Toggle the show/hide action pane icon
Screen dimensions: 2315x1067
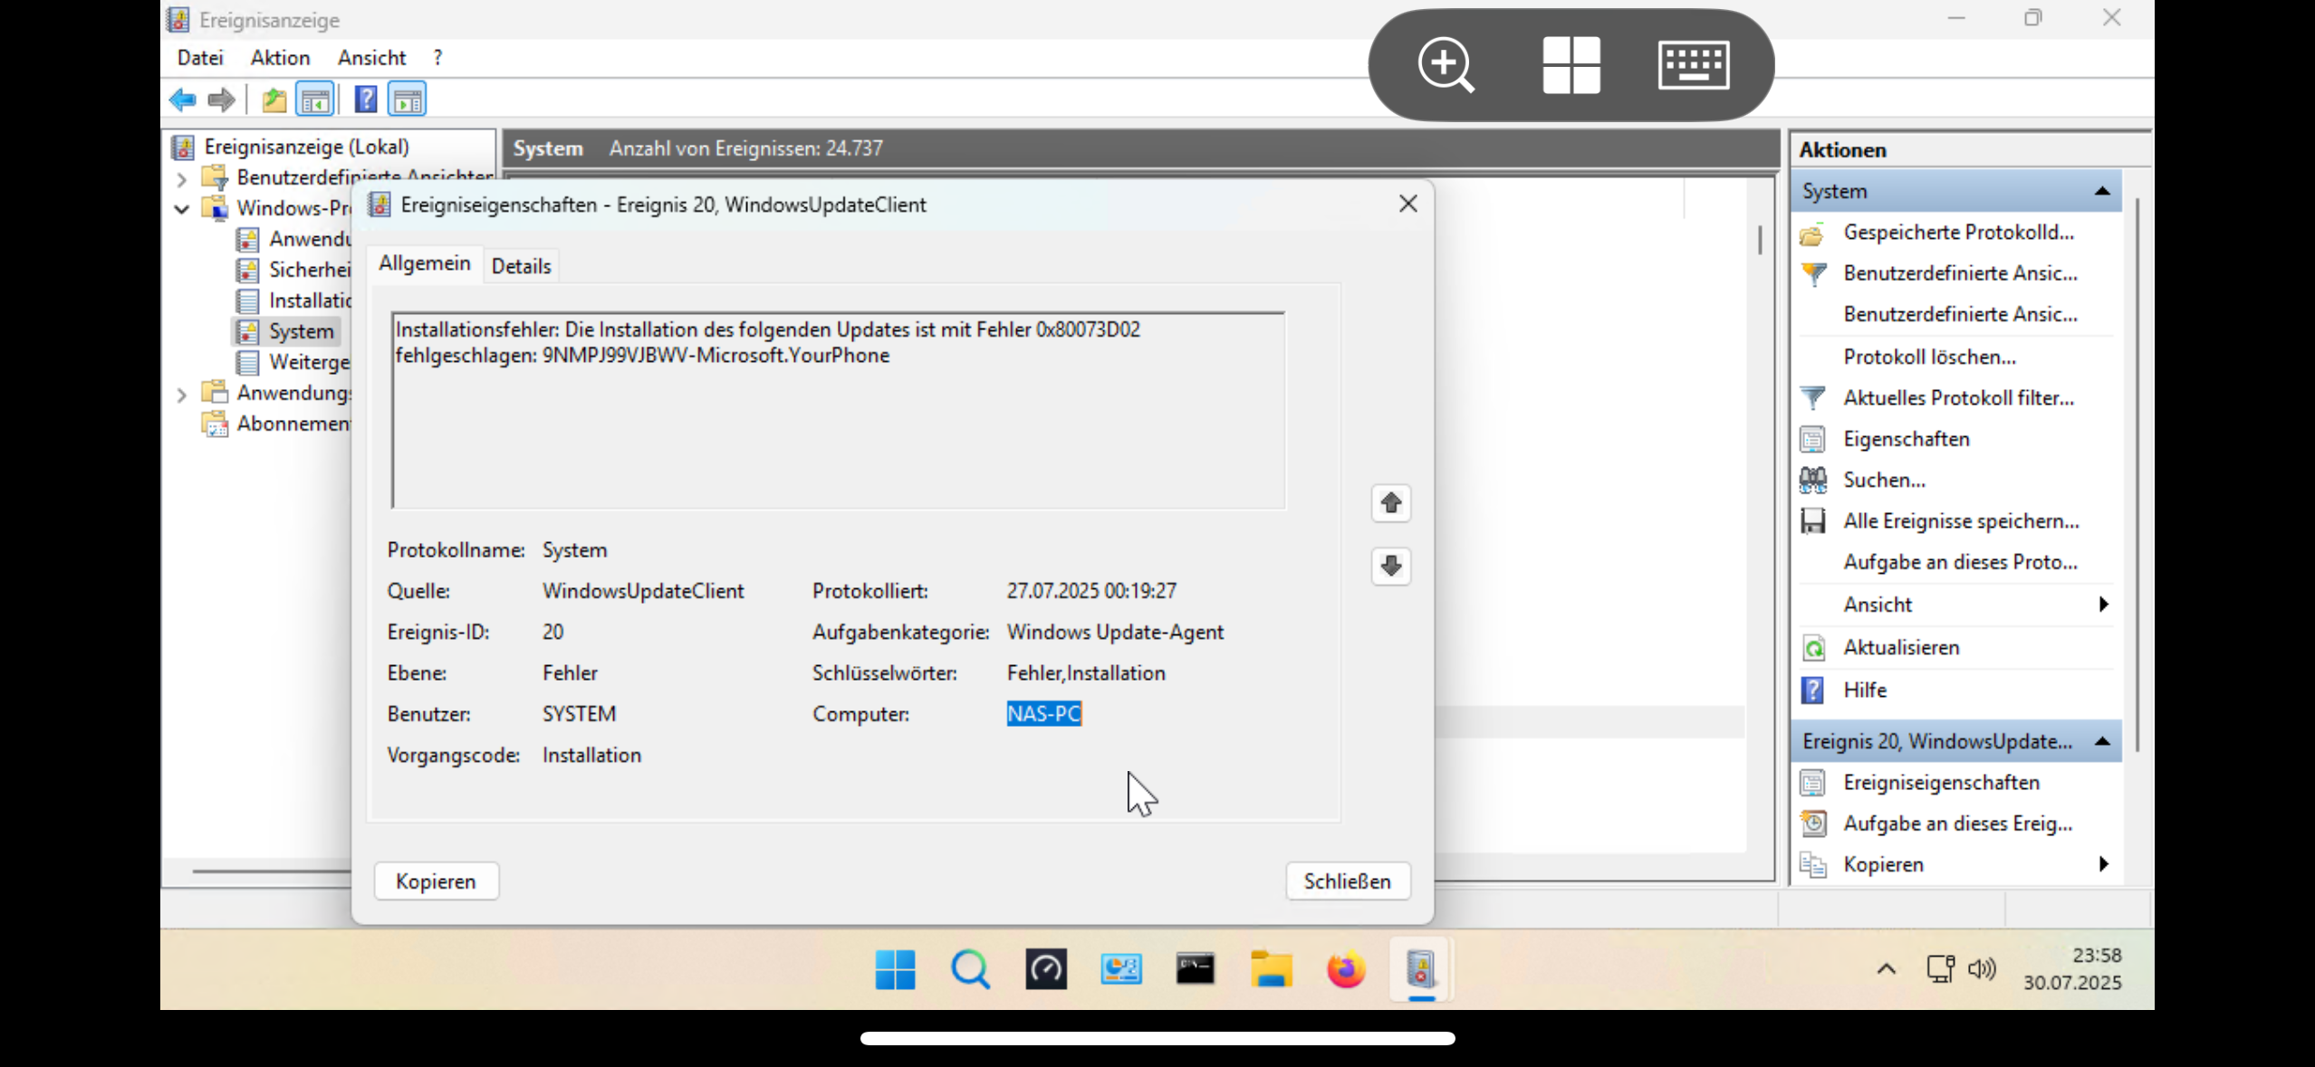click(x=408, y=100)
